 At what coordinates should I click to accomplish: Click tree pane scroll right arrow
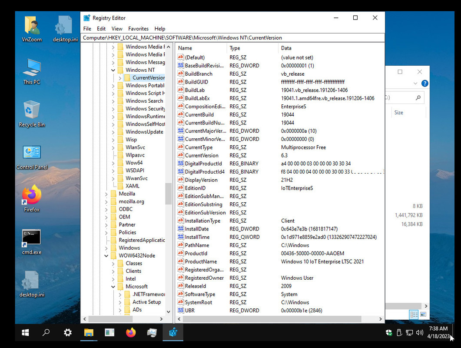coord(161,319)
